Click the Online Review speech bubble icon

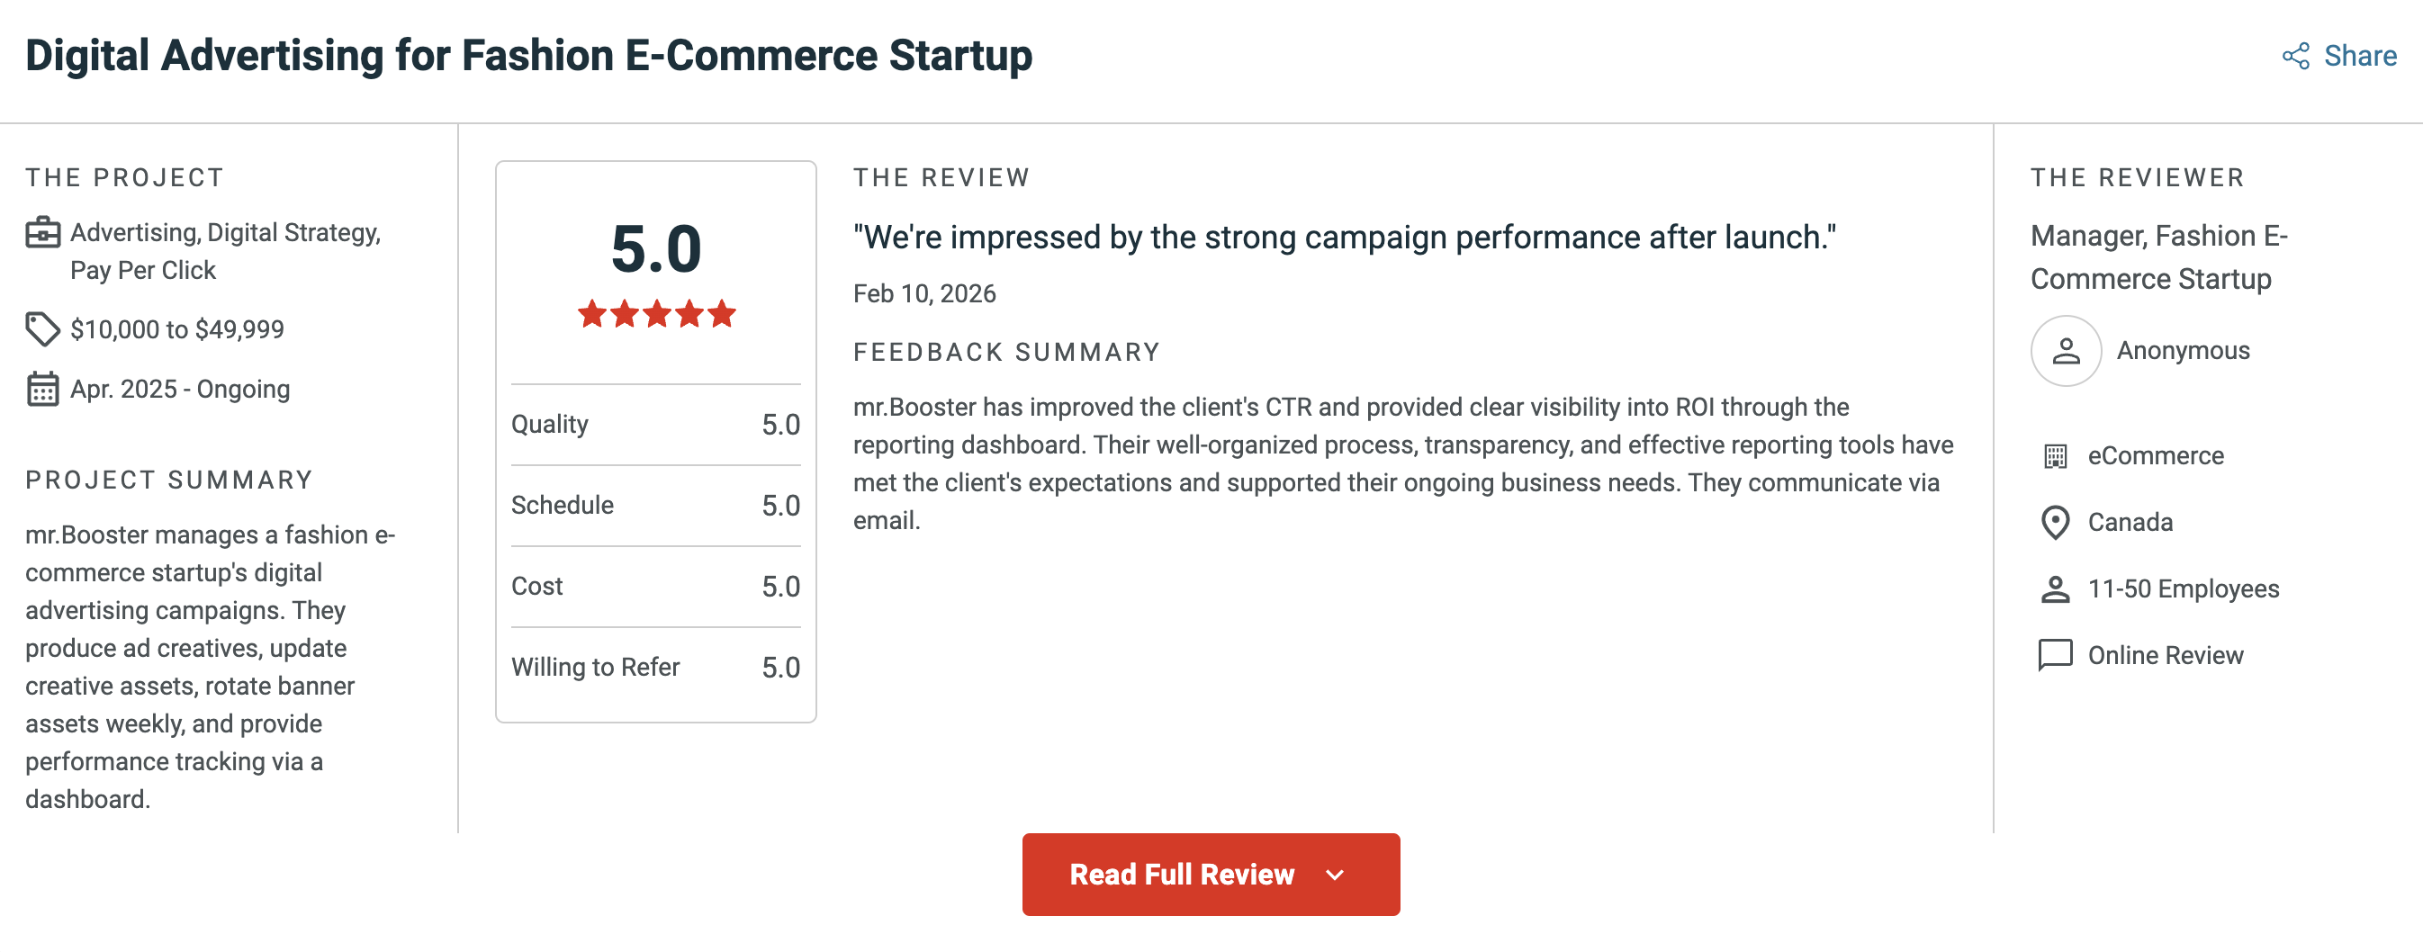click(x=2055, y=655)
